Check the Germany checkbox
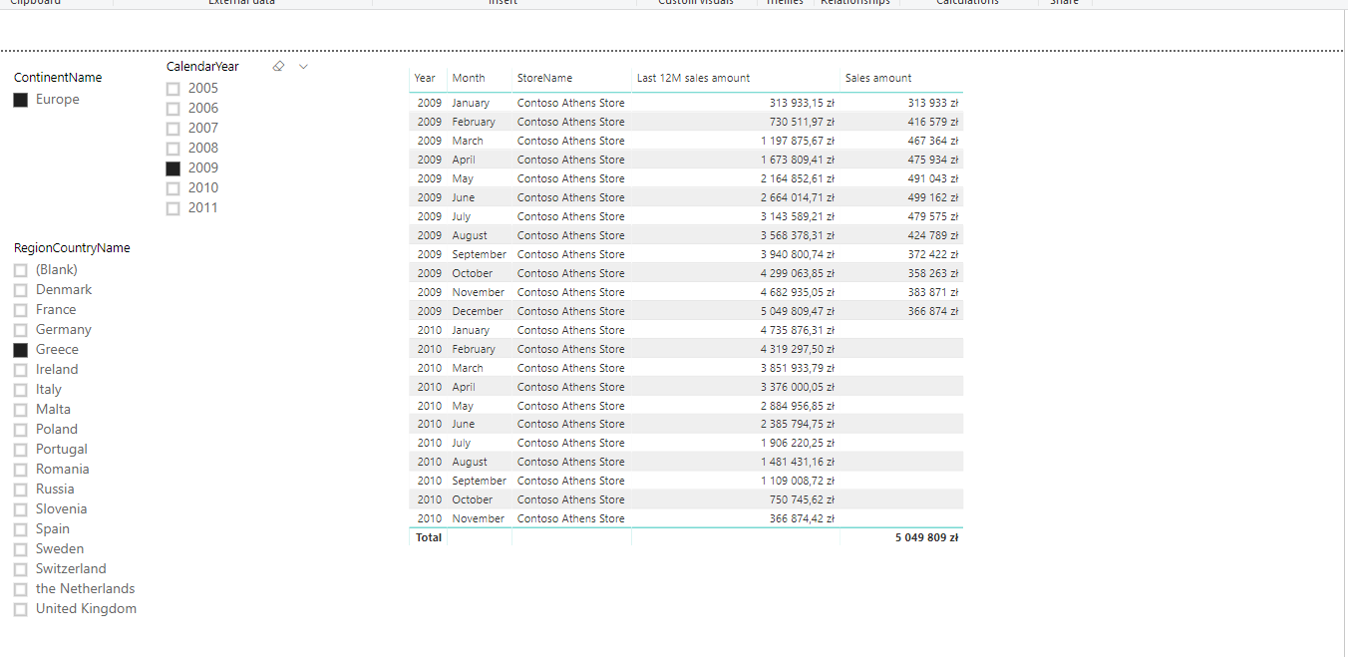This screenshot has height=657, width=1348. (x=21, y=330)
